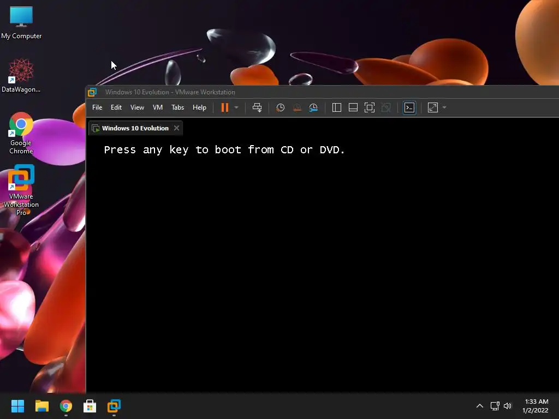Image resolution: width=559 pixels, height=419 pixels.
Task: Show hidden system tray icons
Action: pyautogui.click(x=480, y=406)
